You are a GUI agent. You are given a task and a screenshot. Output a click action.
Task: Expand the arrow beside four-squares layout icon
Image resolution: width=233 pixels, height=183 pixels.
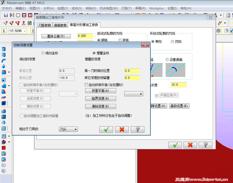(9, 136)
